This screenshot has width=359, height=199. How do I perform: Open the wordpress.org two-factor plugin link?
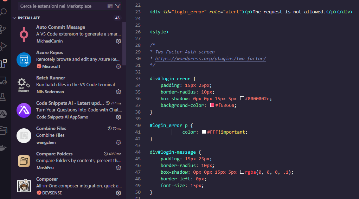pyautogui.click(x=211, y=59)
